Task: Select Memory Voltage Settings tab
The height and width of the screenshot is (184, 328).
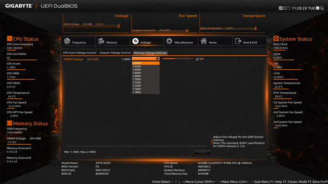Action: (x=150, y=53)
